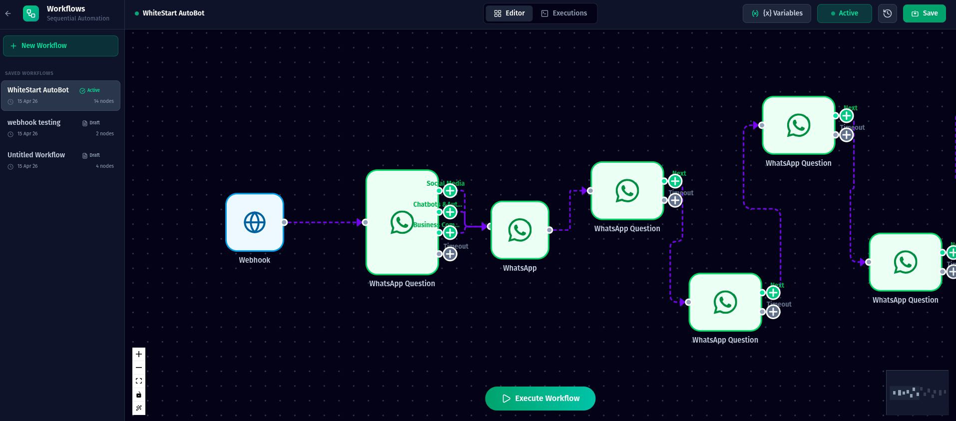956x421 pixels.
Task: Add node from Chatbots & Aut... output
Action: 450,212
